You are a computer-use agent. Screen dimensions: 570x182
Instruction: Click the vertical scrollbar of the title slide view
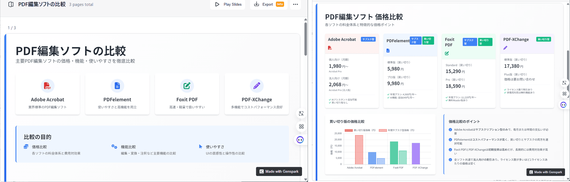tap(306, 39)
